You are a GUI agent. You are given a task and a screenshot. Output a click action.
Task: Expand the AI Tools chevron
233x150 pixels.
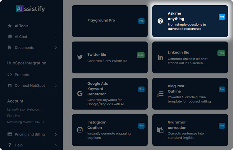[56, 26]
